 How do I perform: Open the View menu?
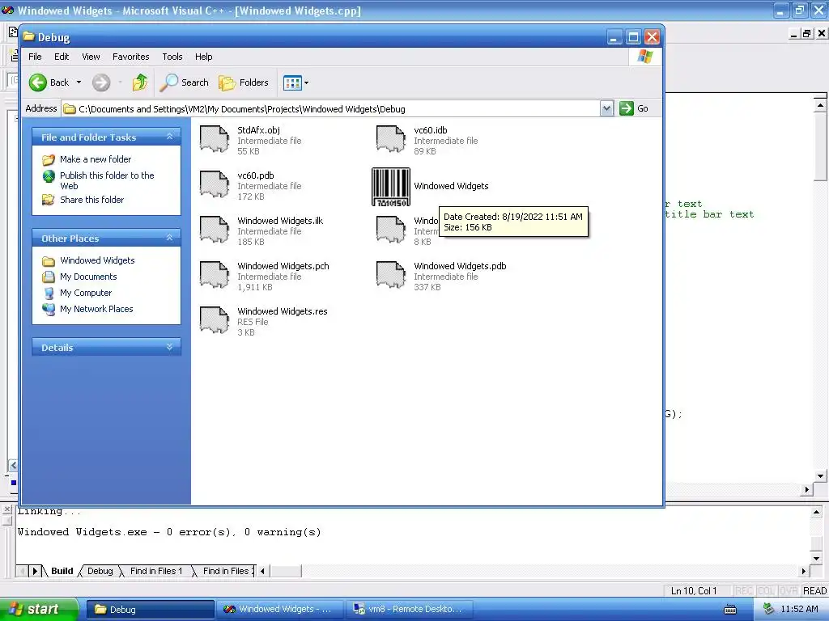91,57
